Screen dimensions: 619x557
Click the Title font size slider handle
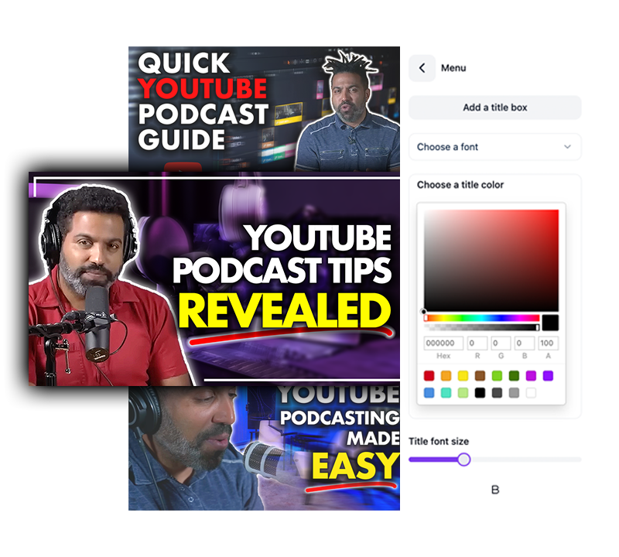(x=464, y=460)
